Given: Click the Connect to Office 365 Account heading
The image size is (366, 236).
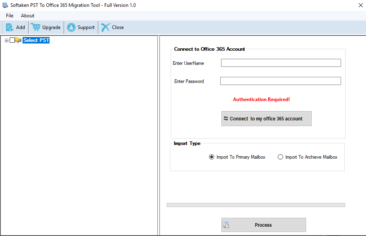Looking at the screenshot, I should click(x=209, y=49).
